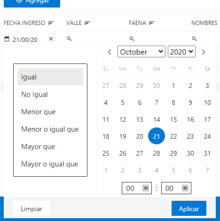Image resolution: width=220 pixels, height=221 pixels.
Task: Click the sort icon next to FAENA
Action: click(x=152, y=23)
